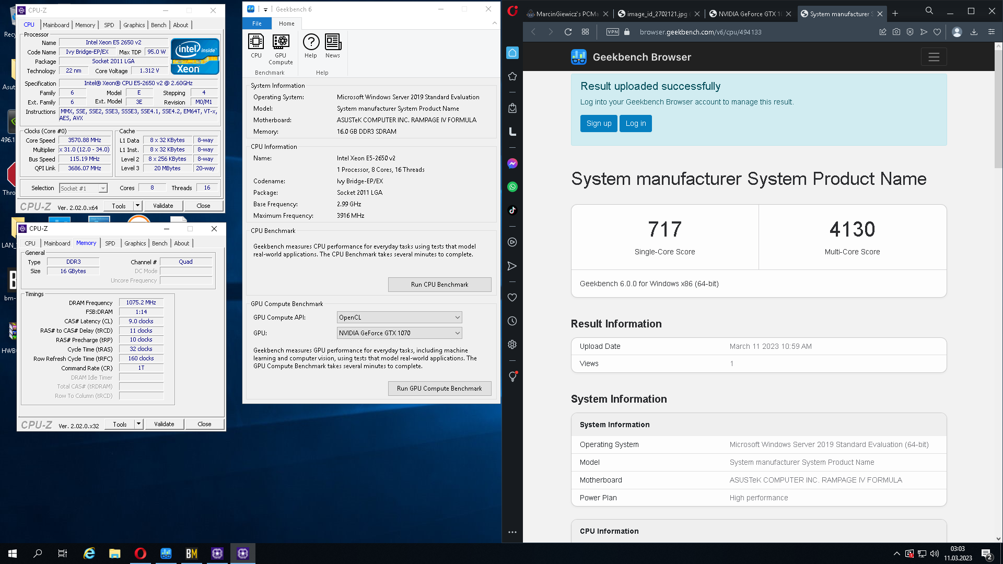Image resolution: width=1003 pixels, height=564 pixels.
Task: Switch to Memory tab in top CPU-Z window
Action: tap(85, 25)
